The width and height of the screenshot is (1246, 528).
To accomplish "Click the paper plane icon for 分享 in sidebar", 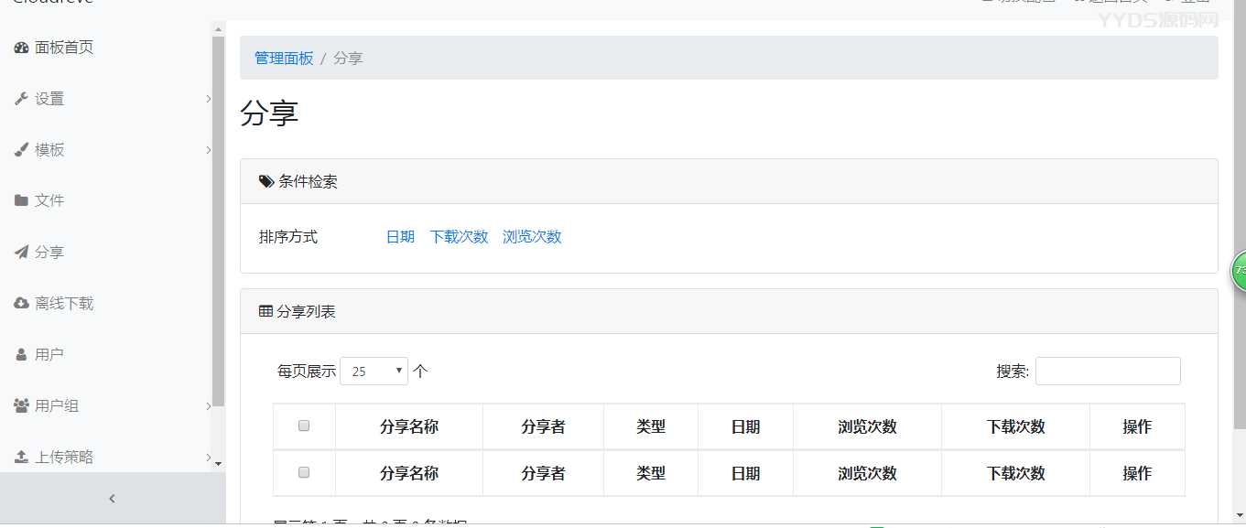I will point(22,253).
